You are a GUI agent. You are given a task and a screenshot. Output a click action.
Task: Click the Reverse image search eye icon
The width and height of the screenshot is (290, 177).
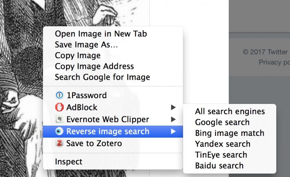(x=59, y=132)
